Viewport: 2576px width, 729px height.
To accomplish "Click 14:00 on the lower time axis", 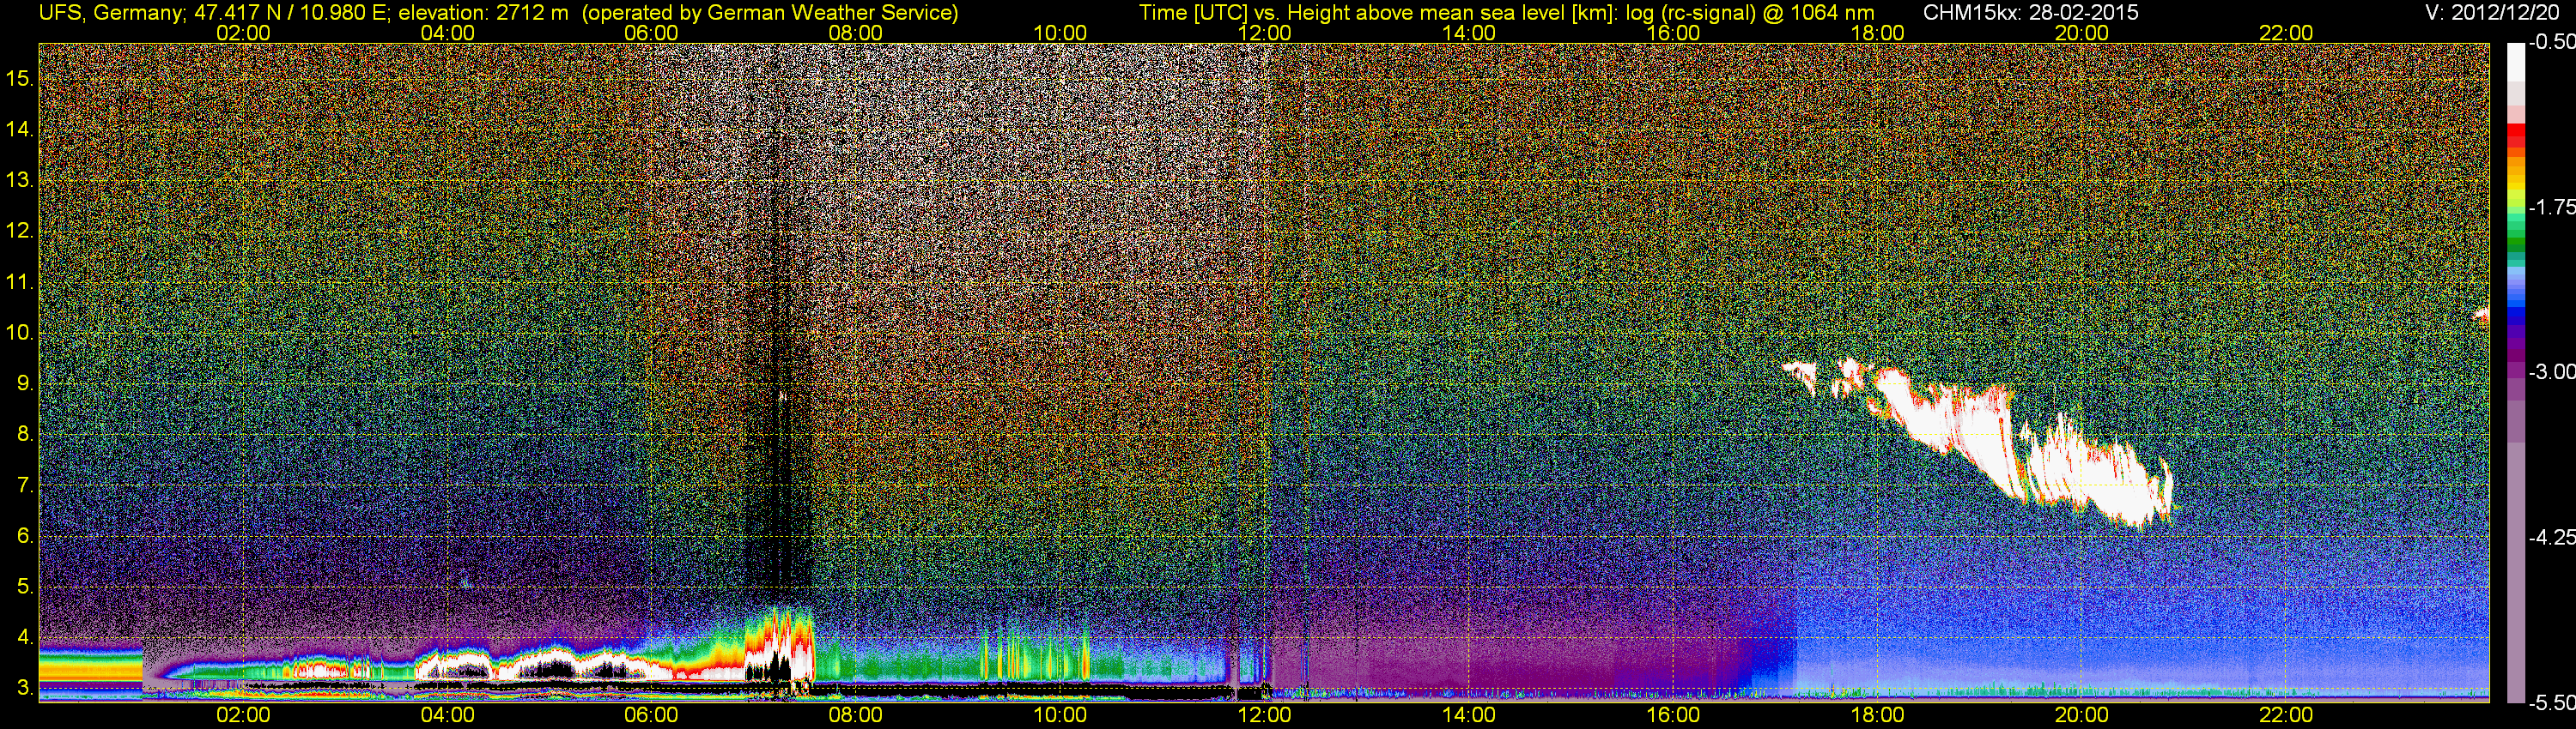I will point(1469,715).
